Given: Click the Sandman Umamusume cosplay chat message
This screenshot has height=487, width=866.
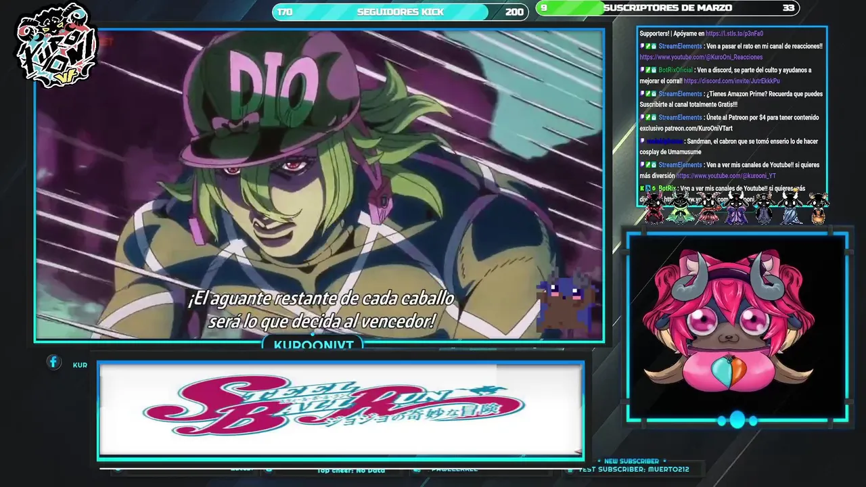Looking at the screenshot, I should (730, 146).
